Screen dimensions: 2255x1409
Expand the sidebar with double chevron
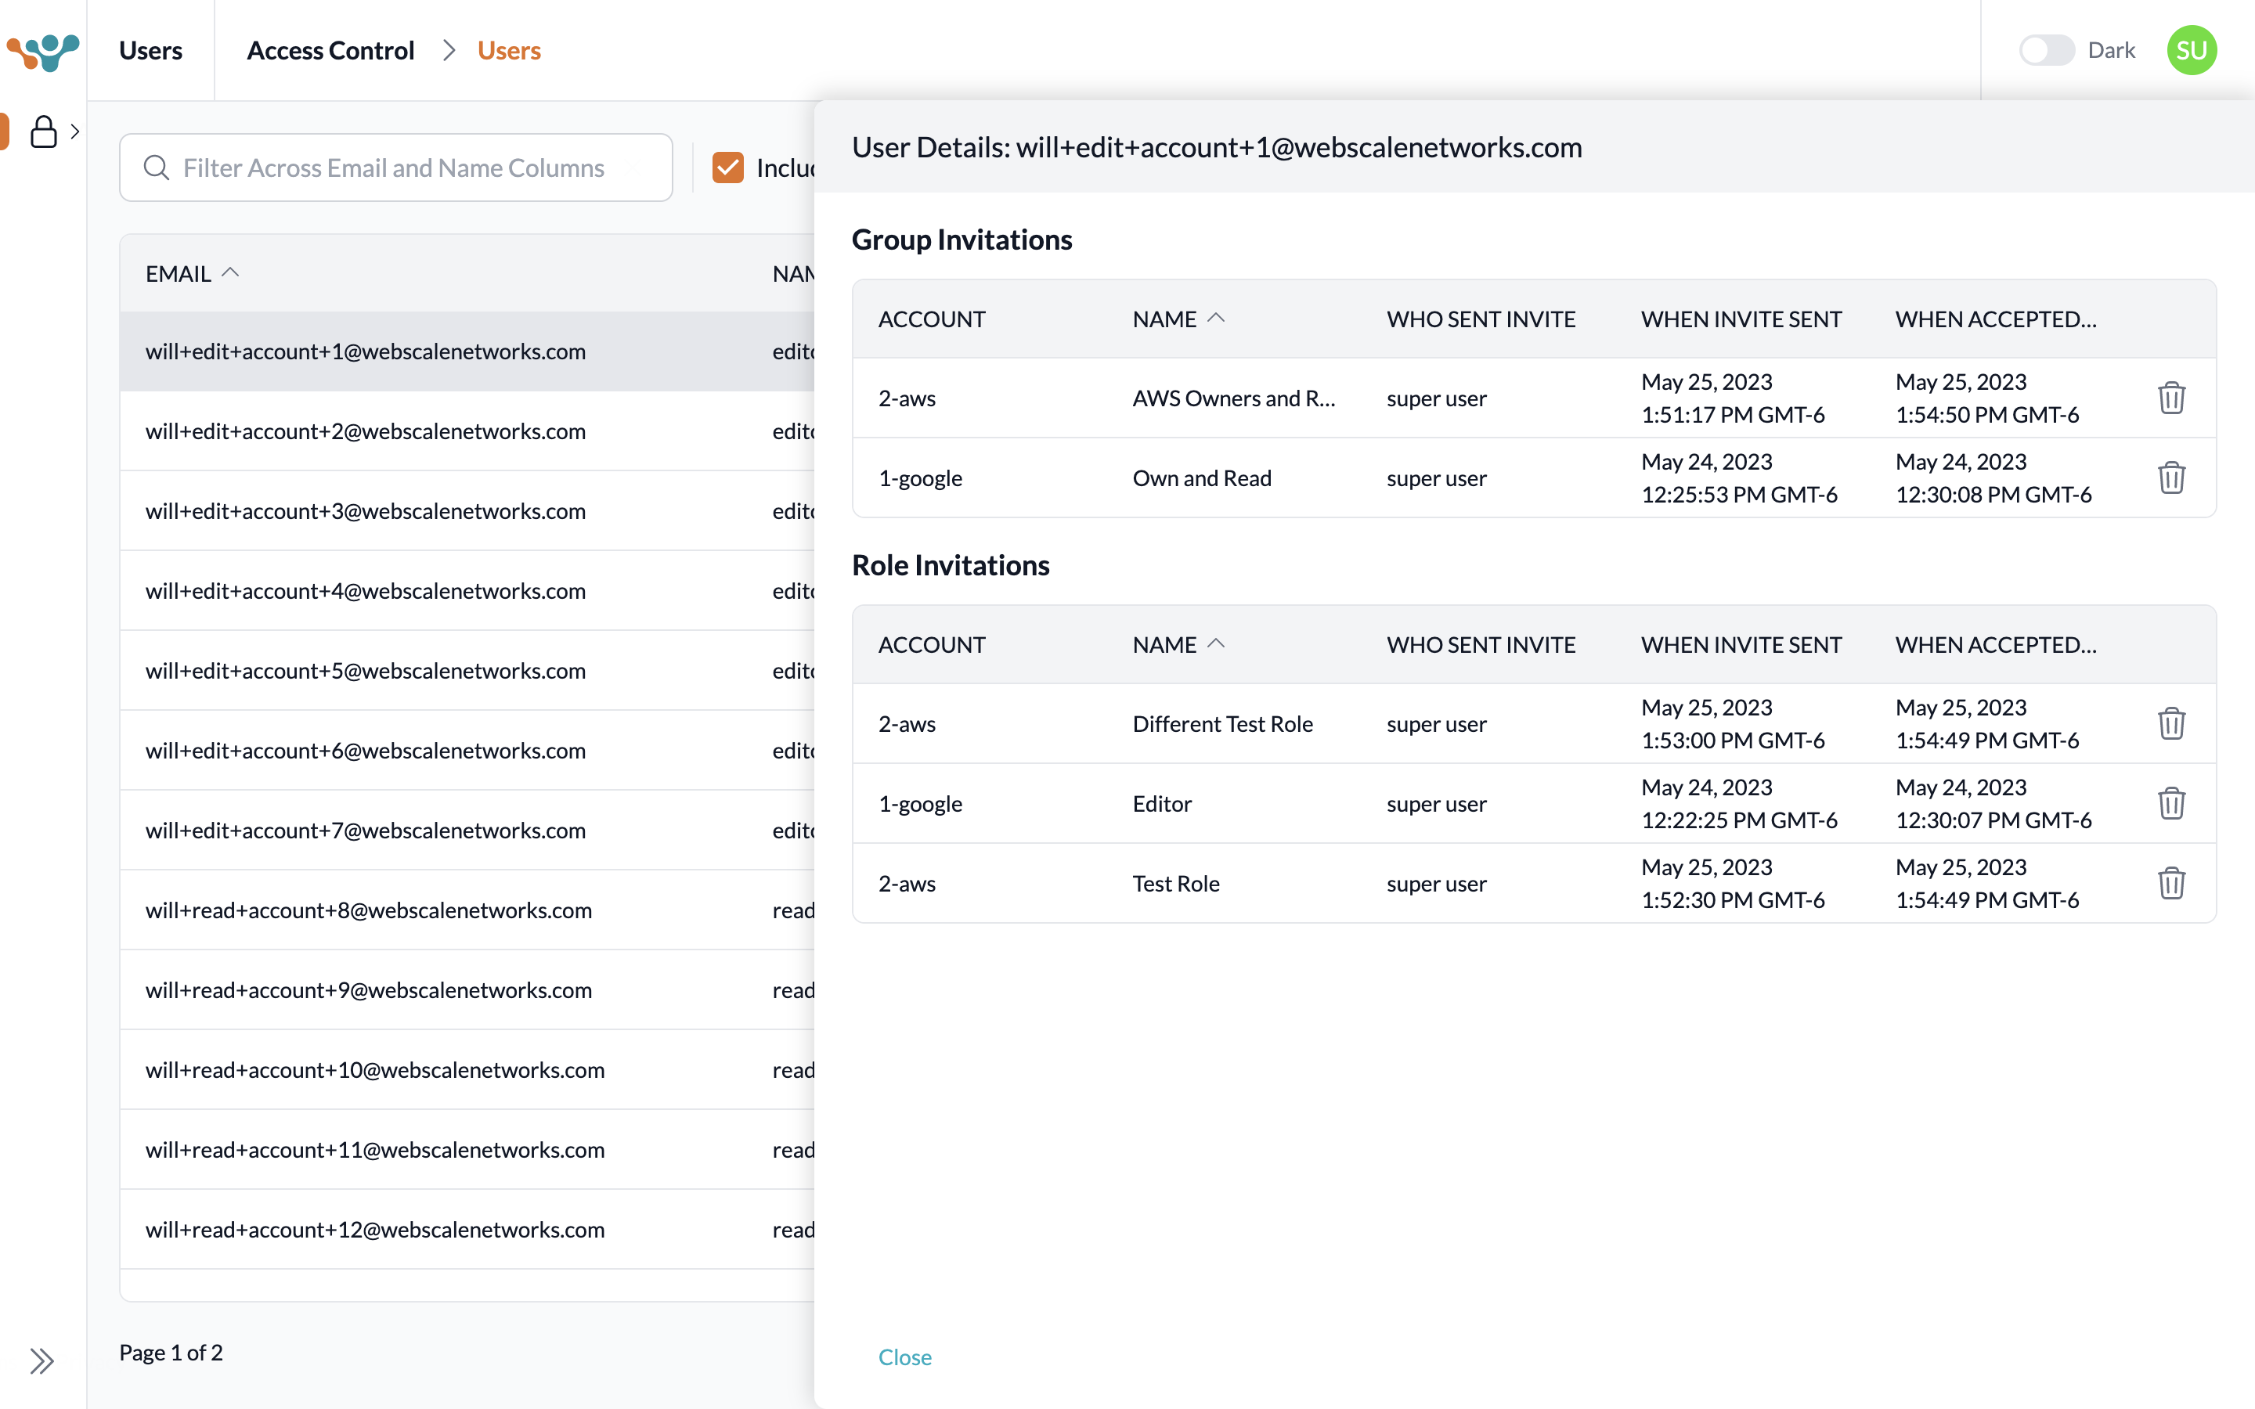(41, 1360)
